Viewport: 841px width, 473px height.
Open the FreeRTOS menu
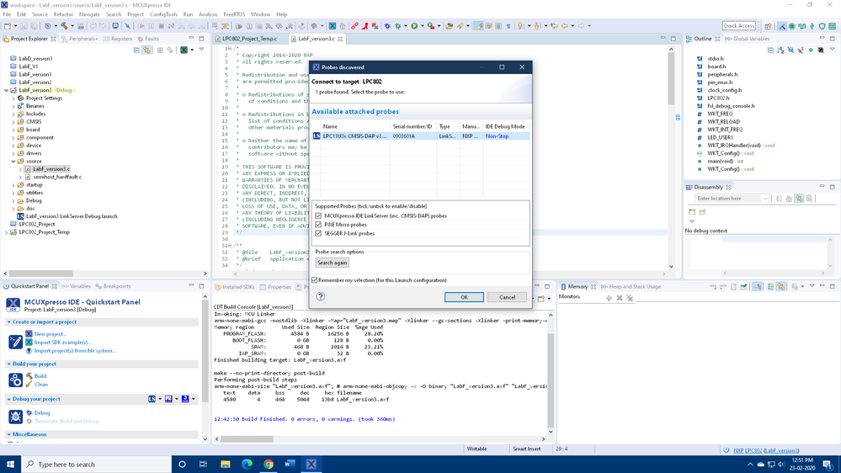(x=235, y=14)
